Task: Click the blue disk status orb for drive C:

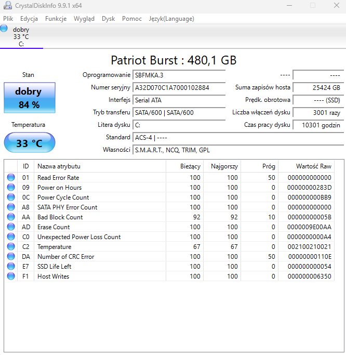Action: 4,28
